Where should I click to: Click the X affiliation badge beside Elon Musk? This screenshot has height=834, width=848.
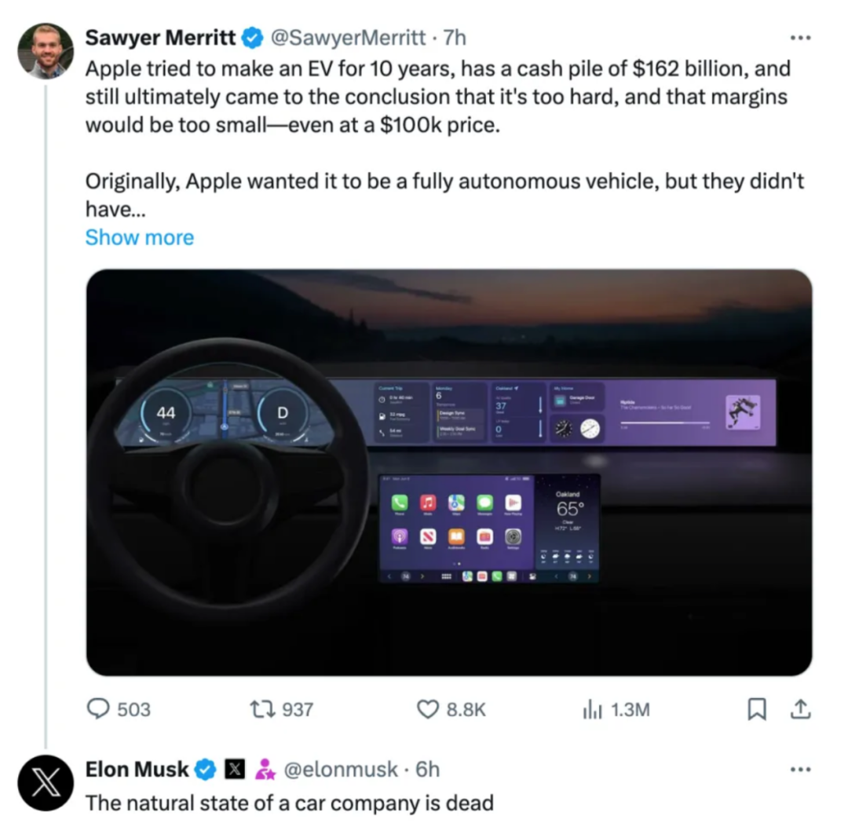click(x=235, y=770)
